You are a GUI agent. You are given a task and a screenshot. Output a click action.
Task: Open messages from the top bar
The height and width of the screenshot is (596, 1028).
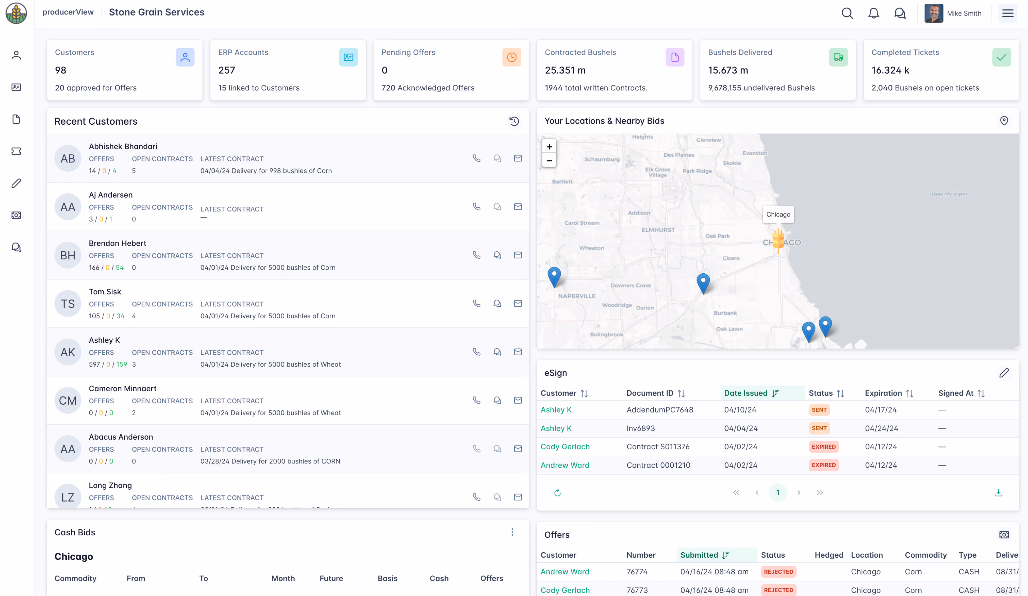tap(900, 13)
